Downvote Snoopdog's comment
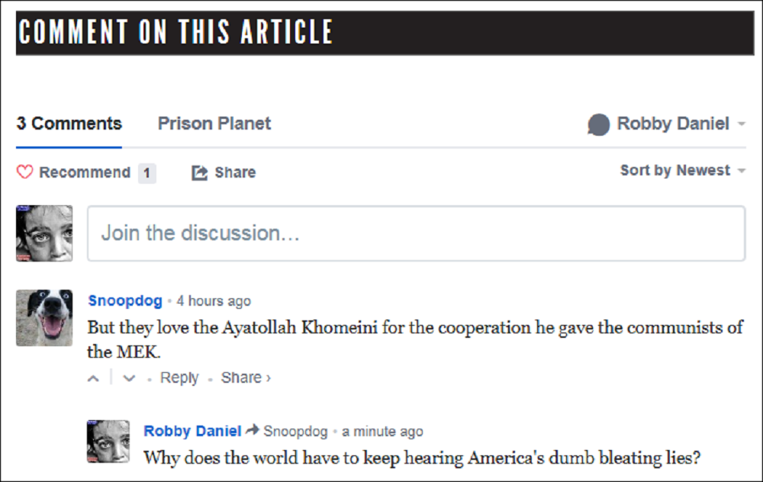The width and height of the screenshot is (763, 482). coord(129,378)
